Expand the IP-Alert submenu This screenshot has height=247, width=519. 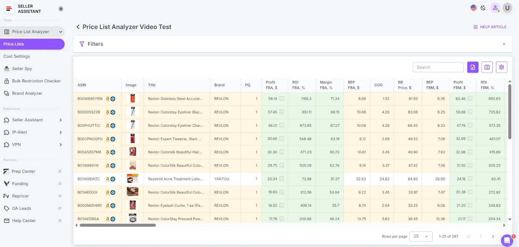(x=60, y=132)
